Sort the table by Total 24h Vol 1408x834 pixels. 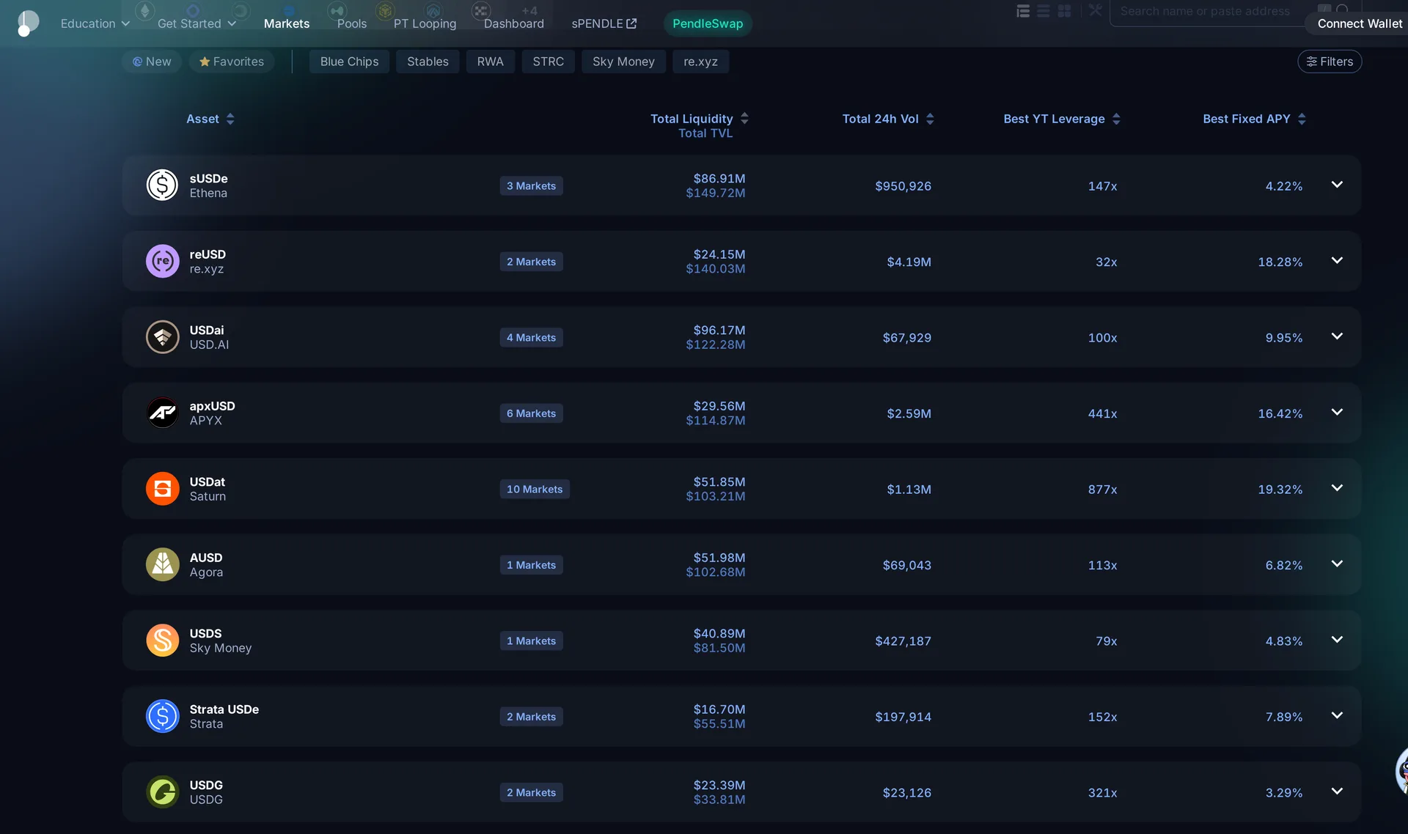click(888, 119)
